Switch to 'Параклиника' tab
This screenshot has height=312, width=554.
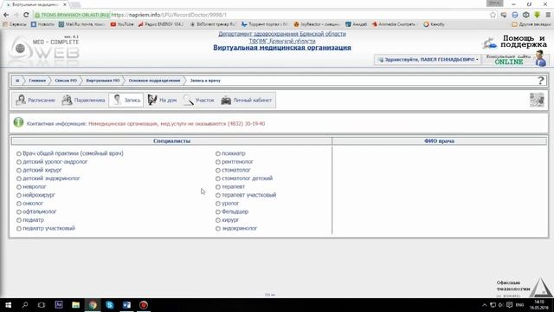(83, 101)
